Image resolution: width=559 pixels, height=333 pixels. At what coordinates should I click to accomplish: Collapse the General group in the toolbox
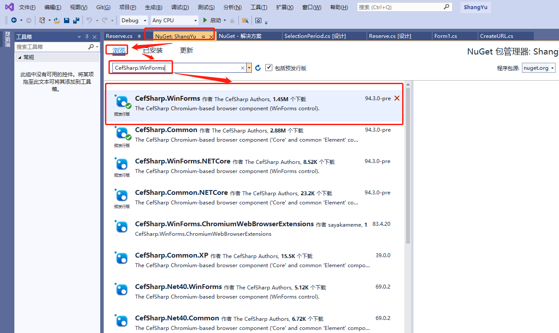tap(19, 57)
